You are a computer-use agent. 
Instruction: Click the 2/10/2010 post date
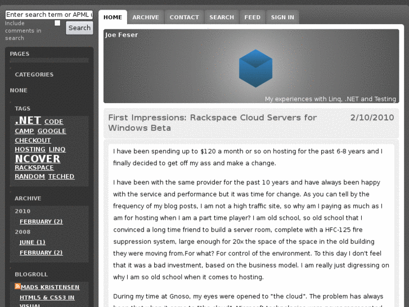(x=372, y=118)
